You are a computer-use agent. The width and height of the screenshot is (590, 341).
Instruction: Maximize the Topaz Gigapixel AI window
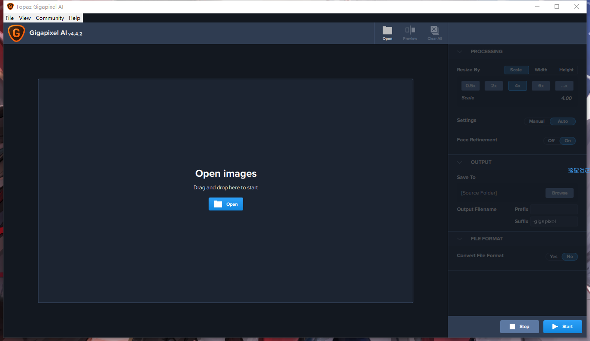557,6
